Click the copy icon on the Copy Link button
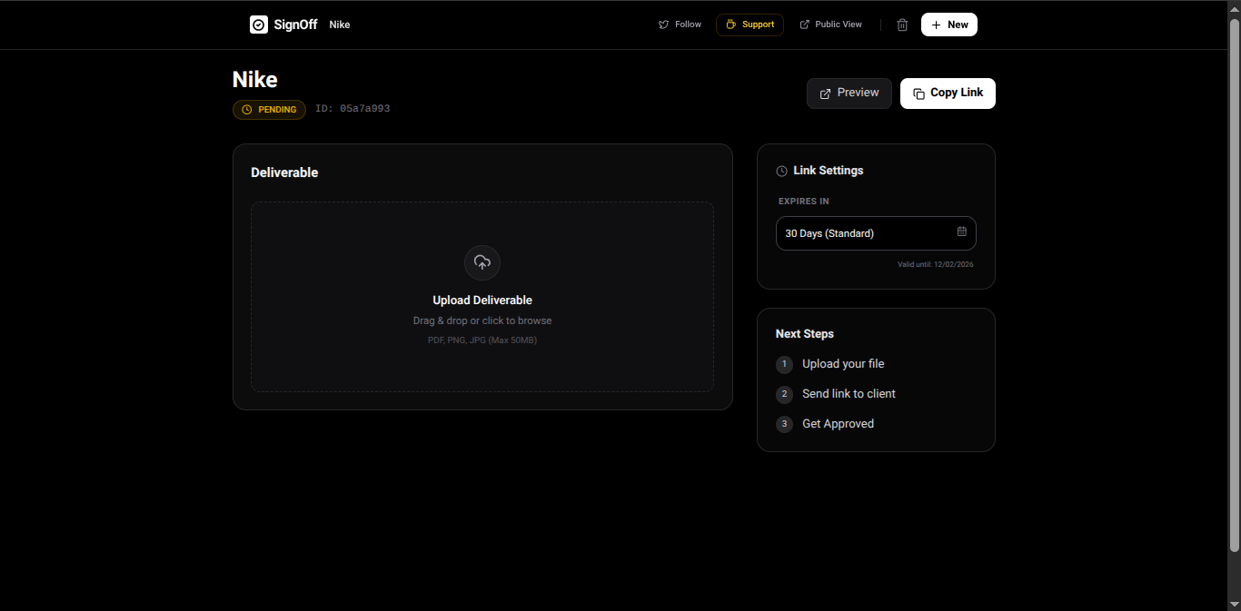Image resolution: width=1241 pixels, height=611 pixels. pos(918,93)
